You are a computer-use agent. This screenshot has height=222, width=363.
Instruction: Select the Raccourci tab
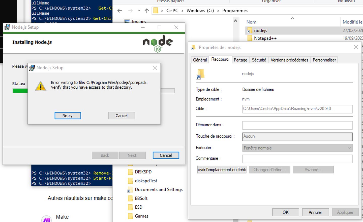(220, 59)
